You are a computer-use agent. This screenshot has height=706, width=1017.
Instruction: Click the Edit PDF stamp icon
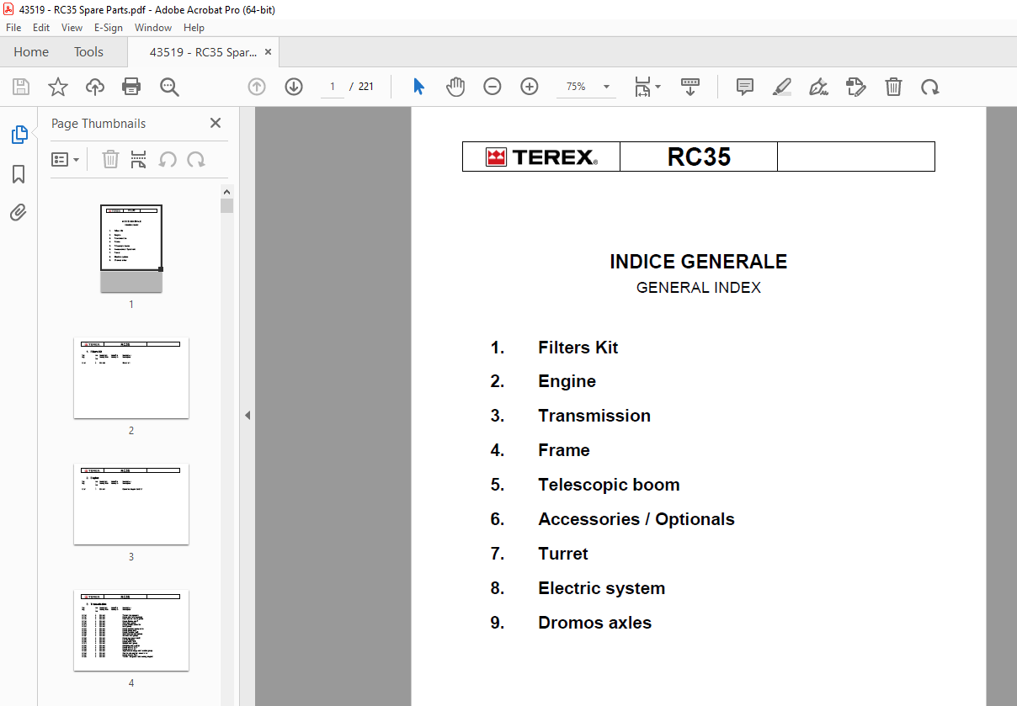pos(856,87)
